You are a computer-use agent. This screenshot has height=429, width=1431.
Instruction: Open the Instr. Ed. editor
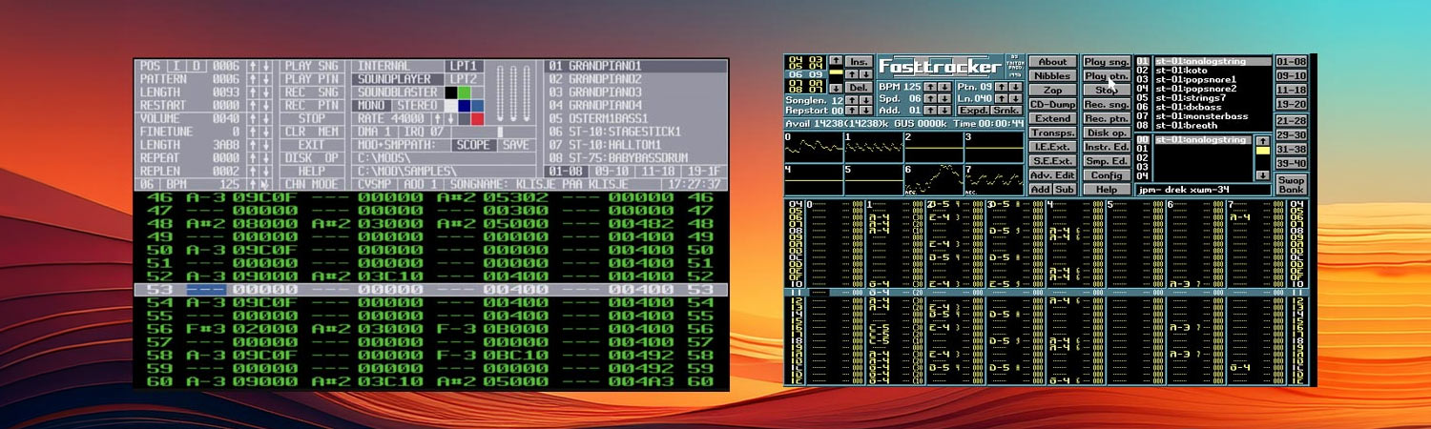1107,147
